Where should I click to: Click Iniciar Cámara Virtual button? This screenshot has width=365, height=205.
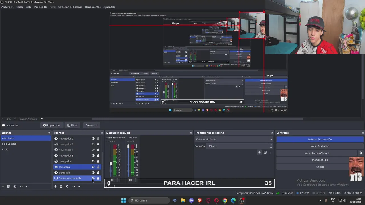click(317, 153)
